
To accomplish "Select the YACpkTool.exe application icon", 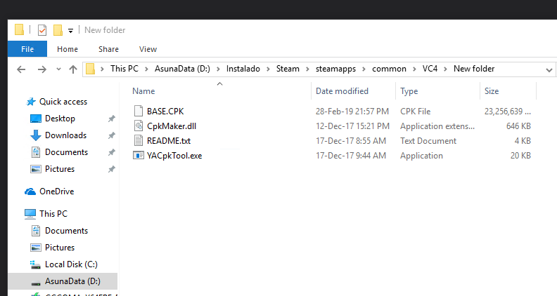I will 138,156.
